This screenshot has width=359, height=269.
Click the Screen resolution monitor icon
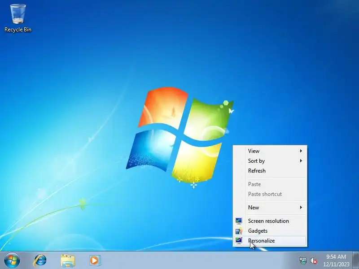click(239, 221)
